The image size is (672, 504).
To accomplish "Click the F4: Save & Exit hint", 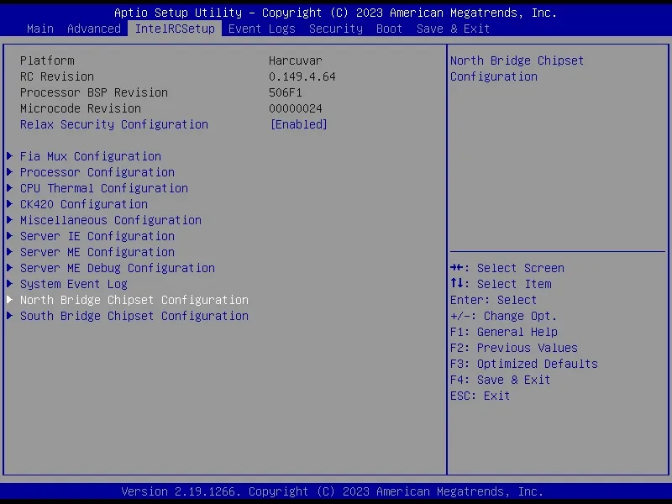I will point(500,380).
